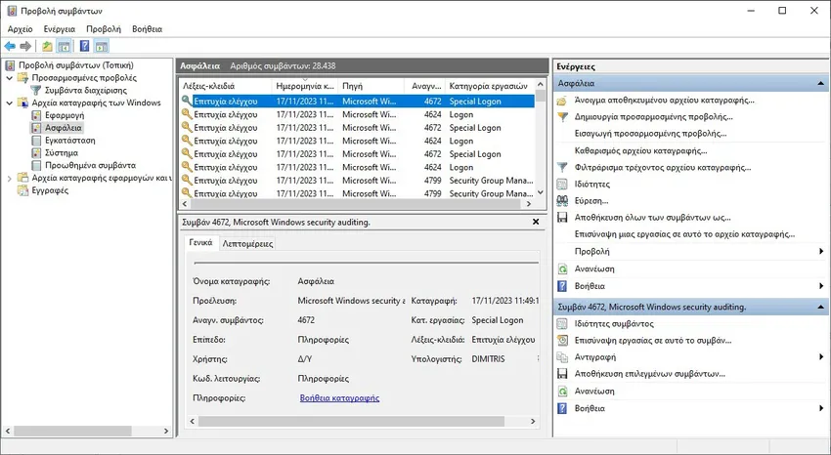
Task: Select Προωθημένα συμβάντα in tree
Action: [x=90, y=166]
